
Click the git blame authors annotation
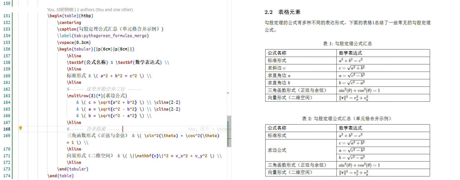tap(90, 10)
